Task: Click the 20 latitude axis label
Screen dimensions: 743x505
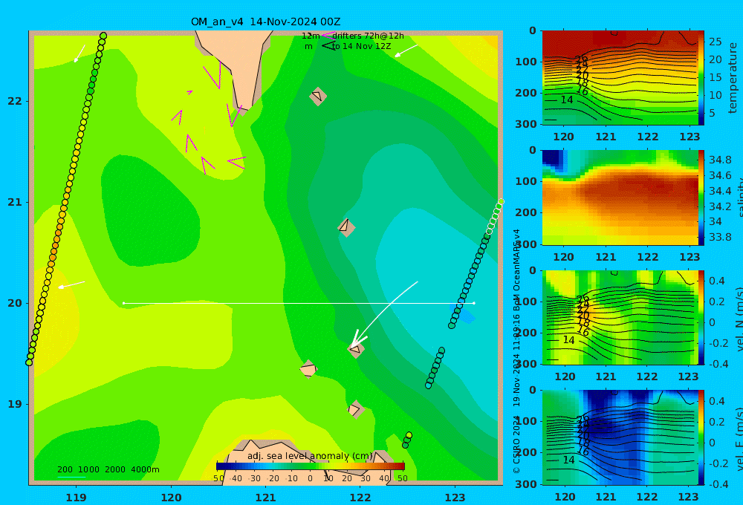Action: pos(15,303)
